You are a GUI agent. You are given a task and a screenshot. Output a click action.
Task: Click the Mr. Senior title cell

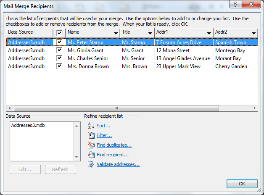click(x=137, y=58)
